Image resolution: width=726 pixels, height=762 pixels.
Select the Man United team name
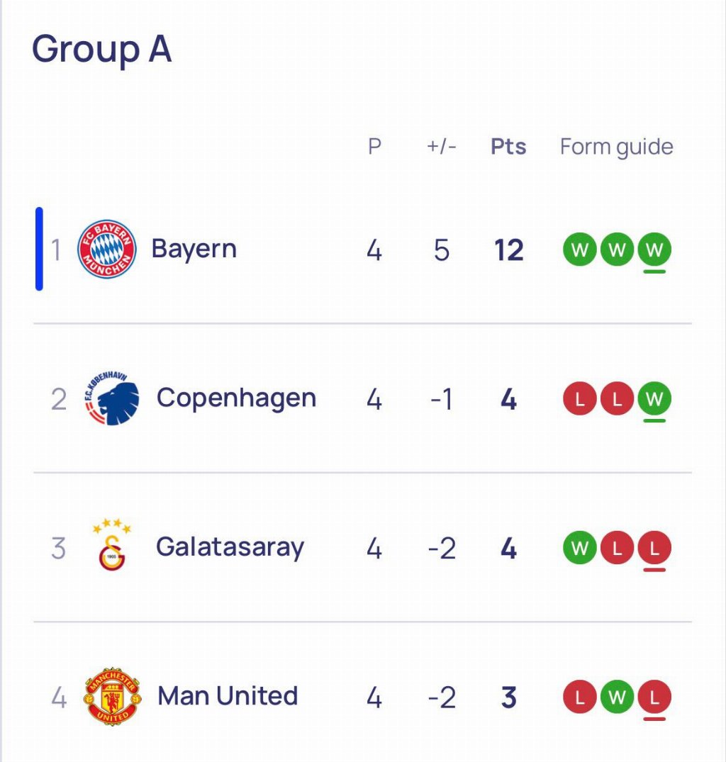point(228,696)
